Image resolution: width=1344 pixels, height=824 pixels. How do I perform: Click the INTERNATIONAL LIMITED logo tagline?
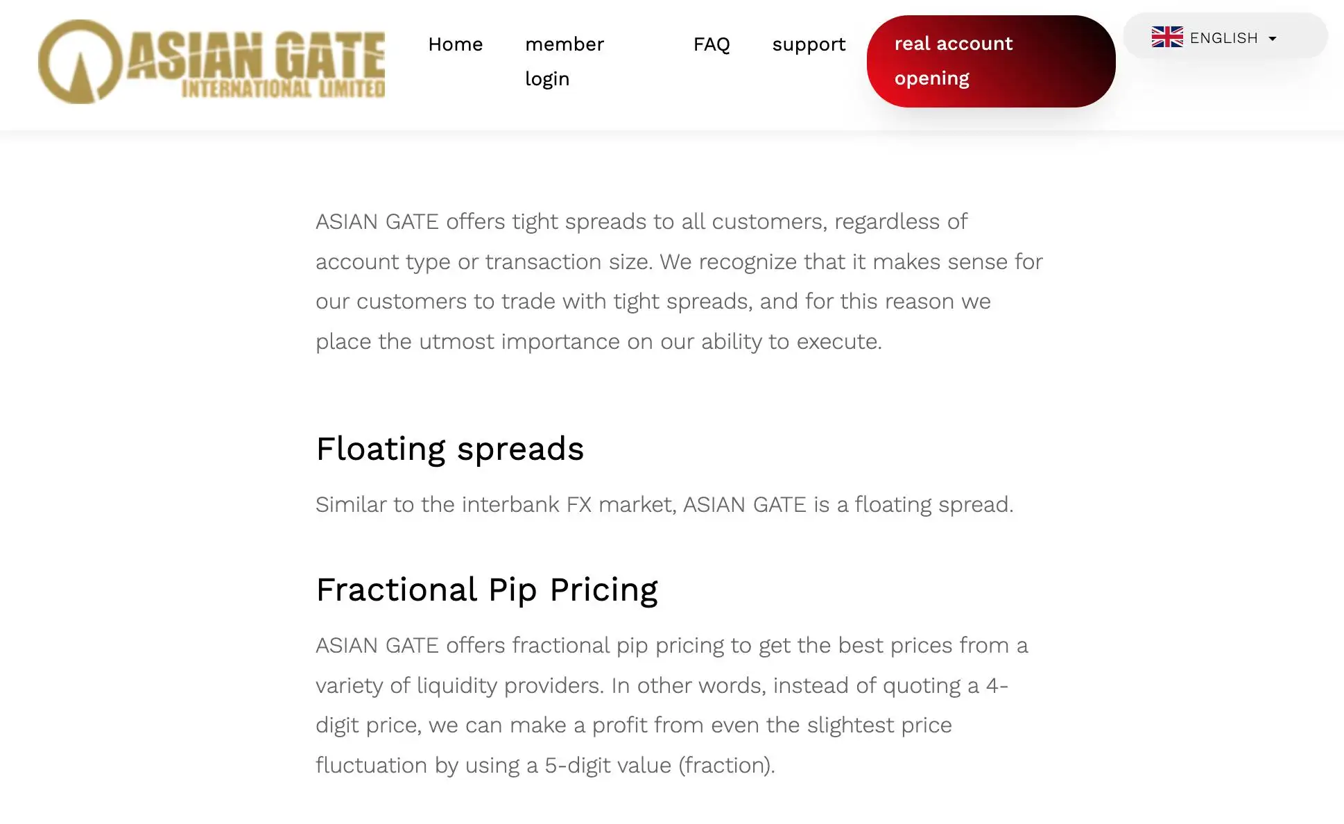coord(283,89)
